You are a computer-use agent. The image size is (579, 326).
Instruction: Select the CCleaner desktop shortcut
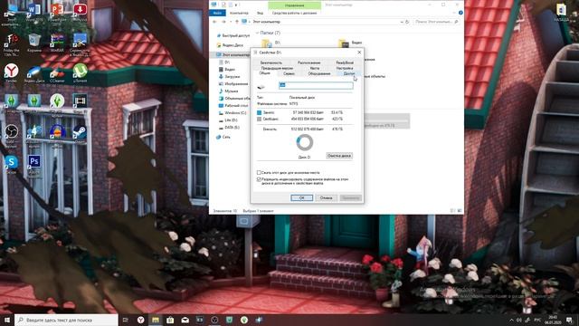pos(57,73)
